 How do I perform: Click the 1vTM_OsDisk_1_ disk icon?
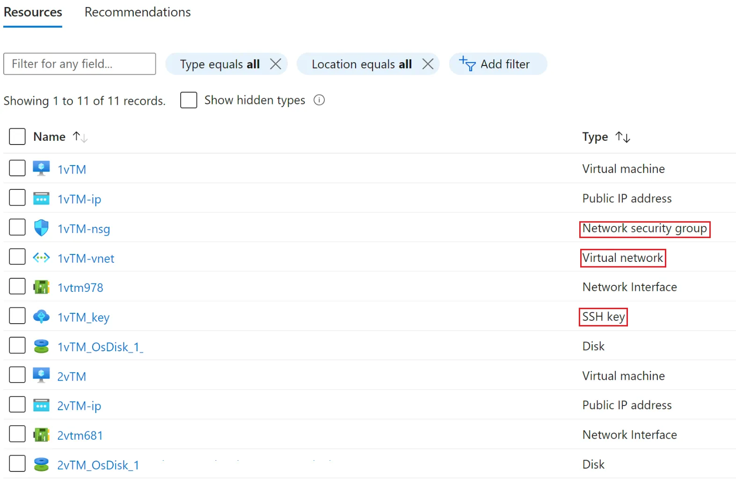point(41,346)
